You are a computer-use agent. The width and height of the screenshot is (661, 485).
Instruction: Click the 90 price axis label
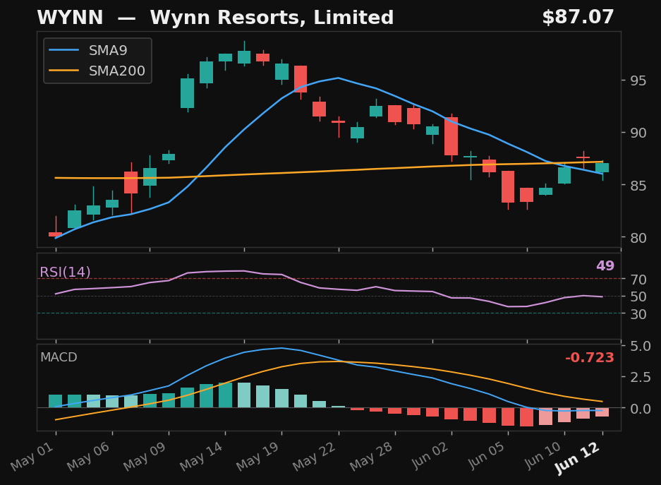pyautogui.click(x=638, y=133)
